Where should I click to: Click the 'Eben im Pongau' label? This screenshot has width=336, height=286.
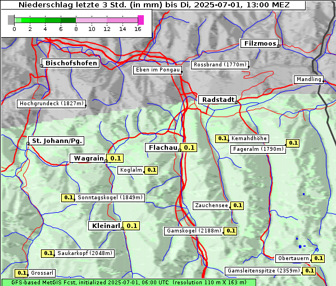(158, 70)
